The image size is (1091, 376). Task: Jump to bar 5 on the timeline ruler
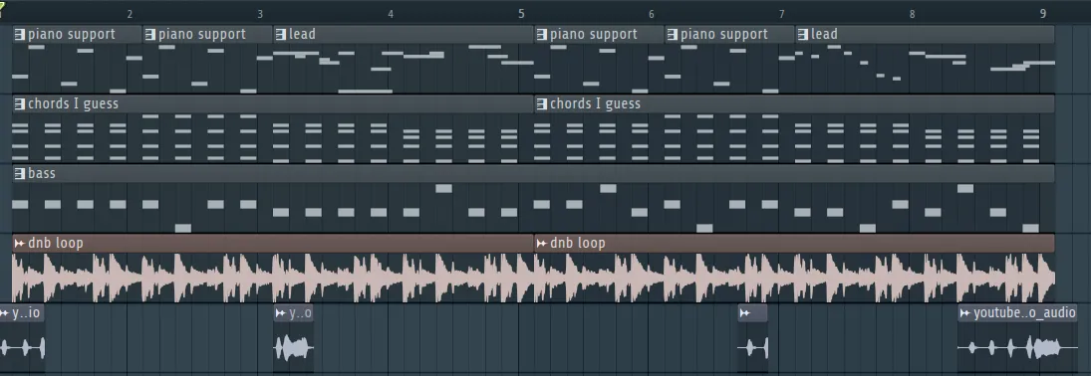click(521, 14)
